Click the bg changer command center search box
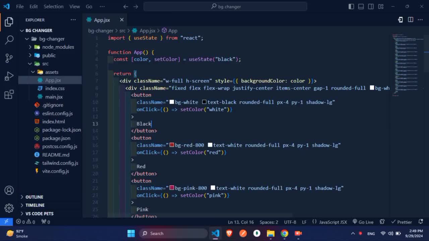Viewport: 429px width, 241px height. pyautogui.click(x=225, y=6)
